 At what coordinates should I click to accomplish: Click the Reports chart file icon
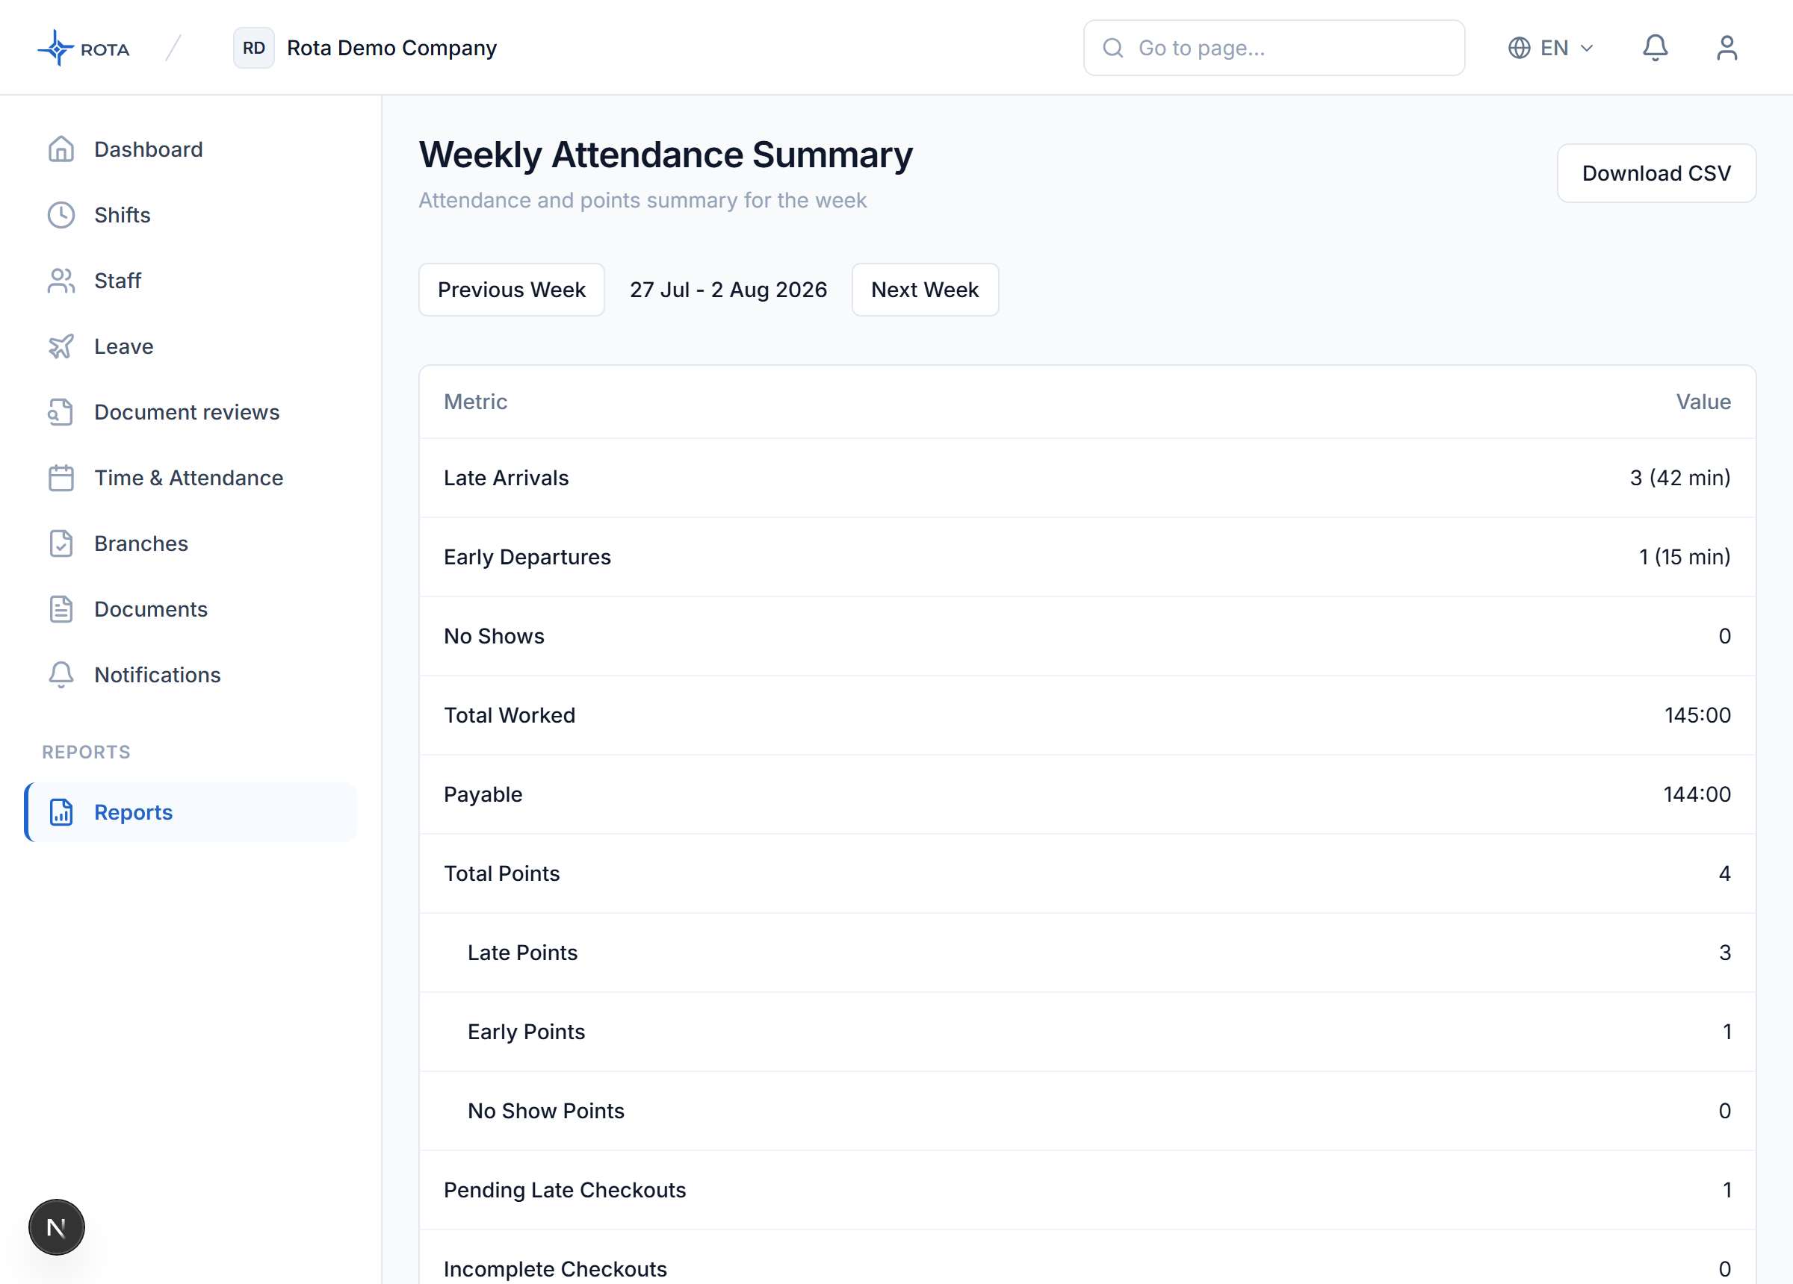click(61, 812)
